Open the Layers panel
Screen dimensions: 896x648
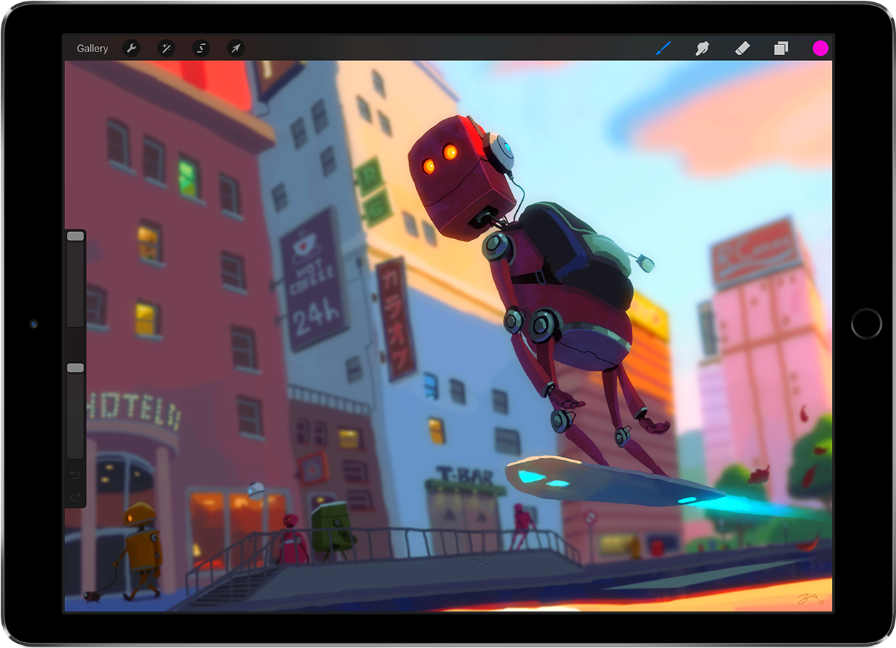781,48
